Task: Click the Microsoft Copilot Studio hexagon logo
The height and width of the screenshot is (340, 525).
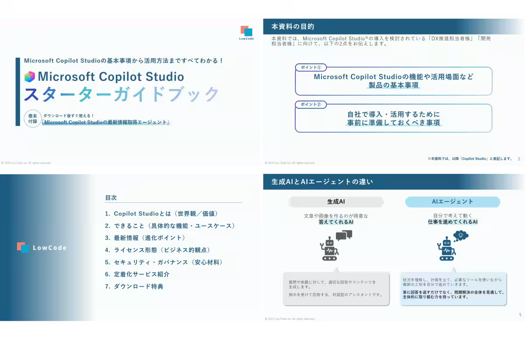Action: 29,77
